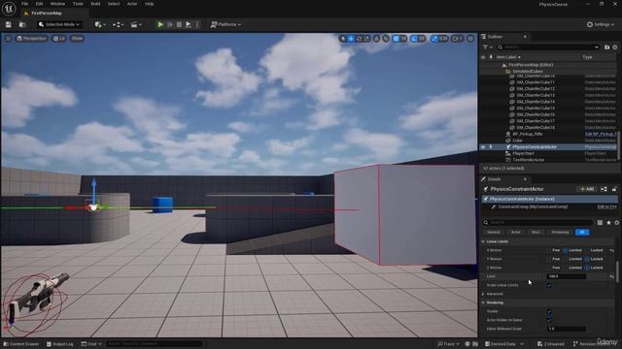Viewport: 622px width, 349px height.
Task: Open the Tools menu
Action: pyautogui.click(x=78, y=4)
